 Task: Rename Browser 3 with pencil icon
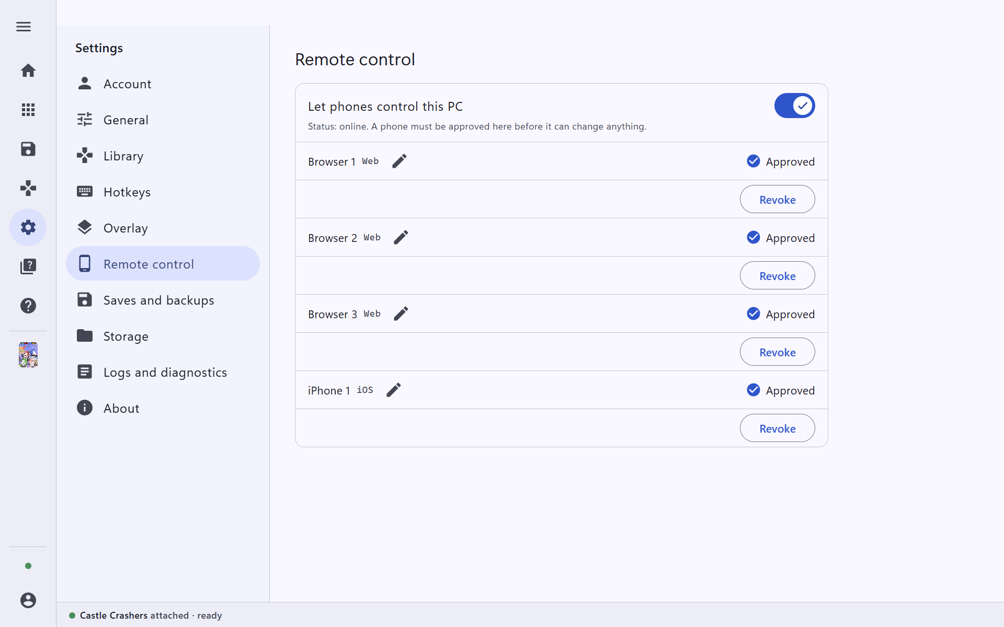click(x=401, y=313)
